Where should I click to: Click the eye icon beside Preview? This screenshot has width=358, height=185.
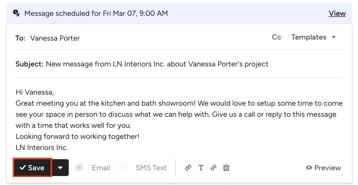(309, 168)
